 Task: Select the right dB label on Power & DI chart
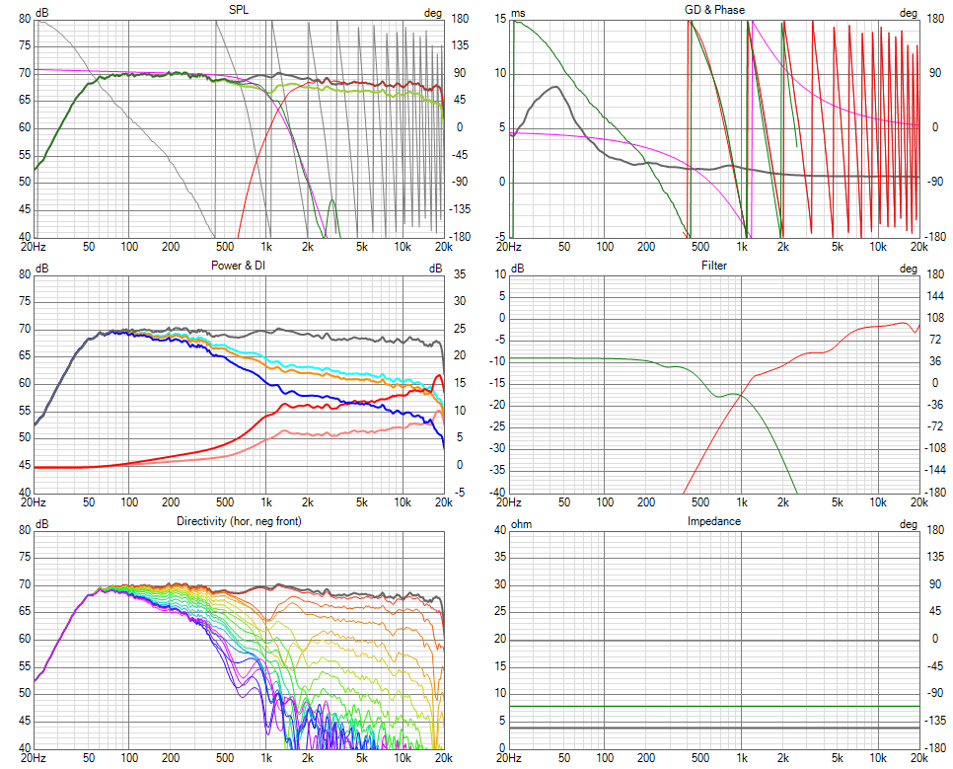pos(435,269)
